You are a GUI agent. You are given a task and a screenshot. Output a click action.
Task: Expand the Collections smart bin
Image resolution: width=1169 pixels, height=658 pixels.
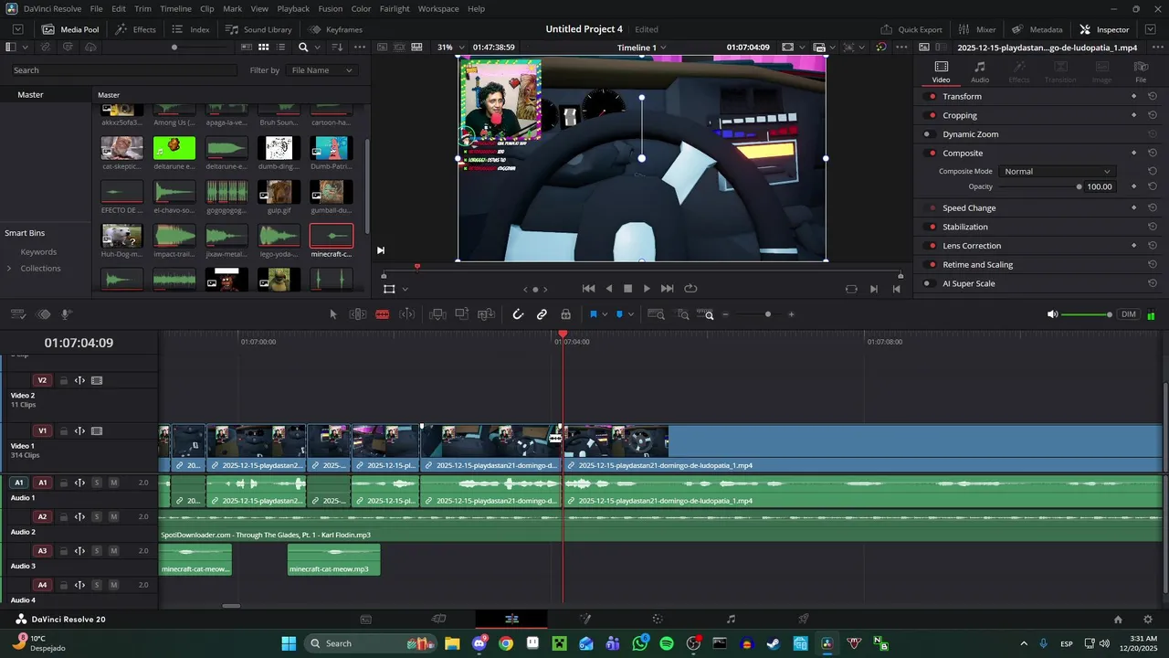click(x=9, y=269)
